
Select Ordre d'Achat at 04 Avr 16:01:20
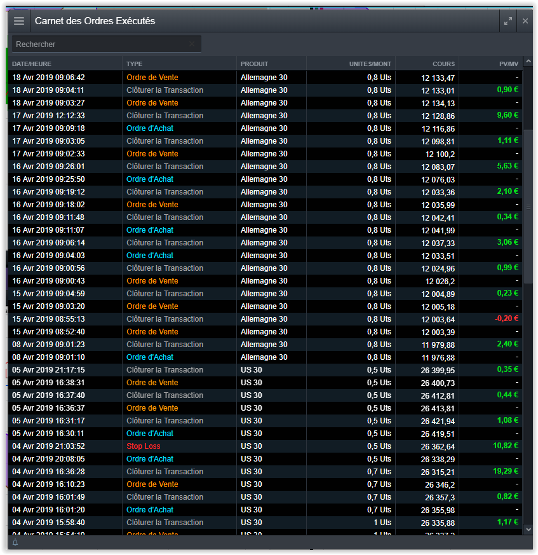tap(150, 510)
